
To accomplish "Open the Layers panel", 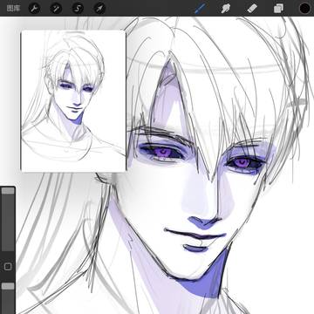I will tap(278, 9).
